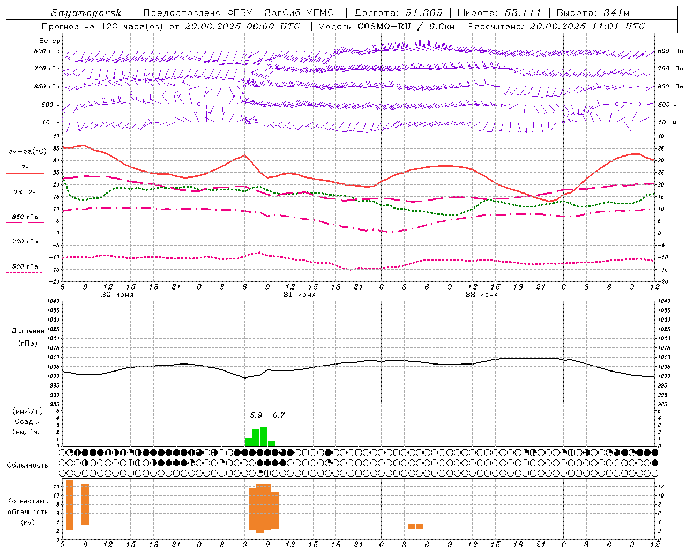
Task: Click the '(мм/3ч.)' precipitation unit label
Action: tap(28, 411)
